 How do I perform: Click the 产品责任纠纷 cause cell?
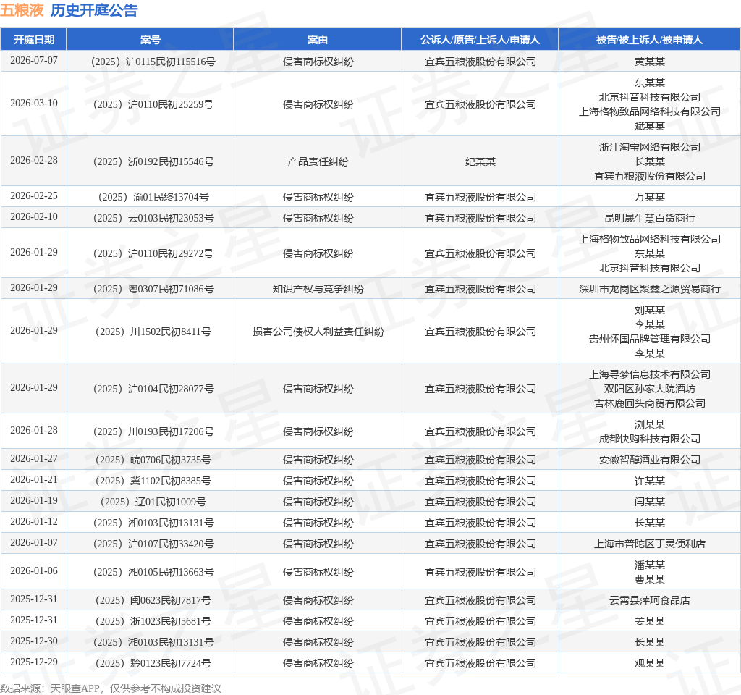318,161
